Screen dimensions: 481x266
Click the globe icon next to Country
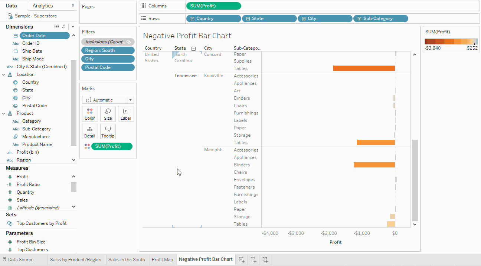(x=15, y=82)
